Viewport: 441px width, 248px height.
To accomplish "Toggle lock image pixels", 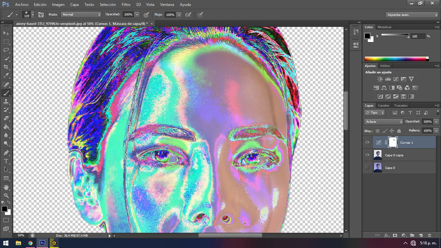I will (385, 131).
